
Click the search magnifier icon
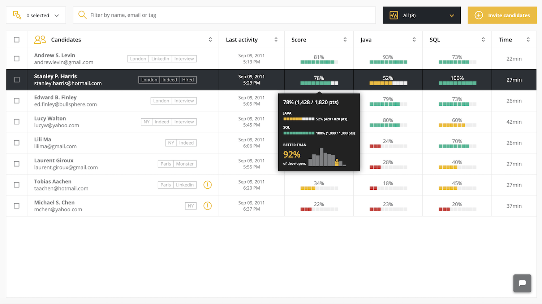82,15
